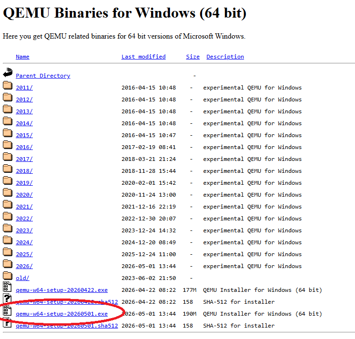
Task: Click 'SHA-512 for installer' in 20260501.sha512 row
Action: pyautogui.click(x=239, y=326)
